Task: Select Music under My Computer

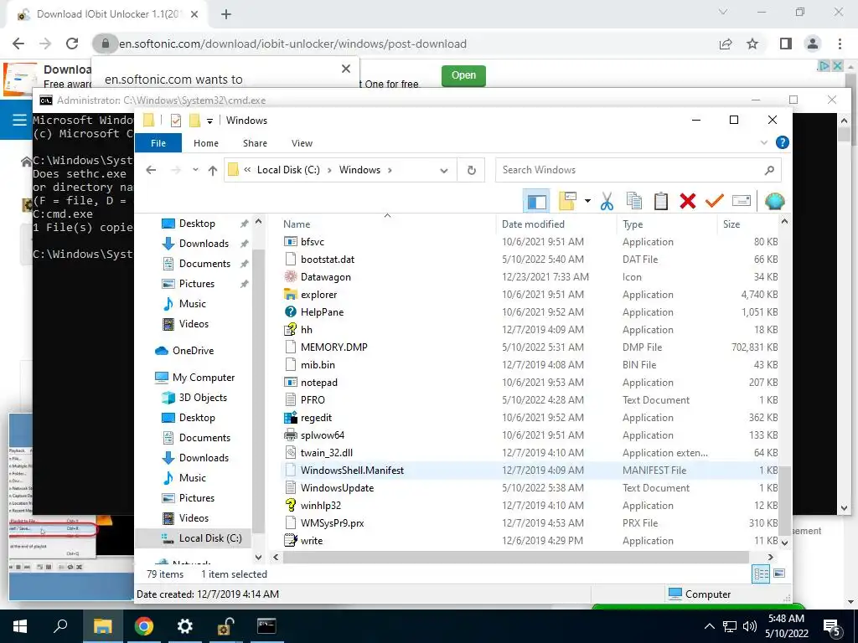Action: [192, 478]
